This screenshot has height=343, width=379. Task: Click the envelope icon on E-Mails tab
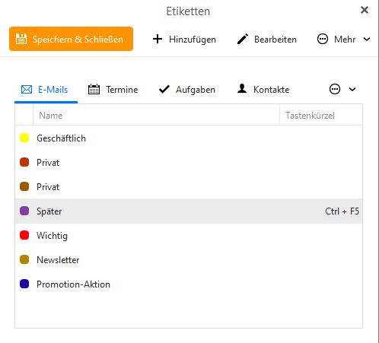(x=27, y=90)
